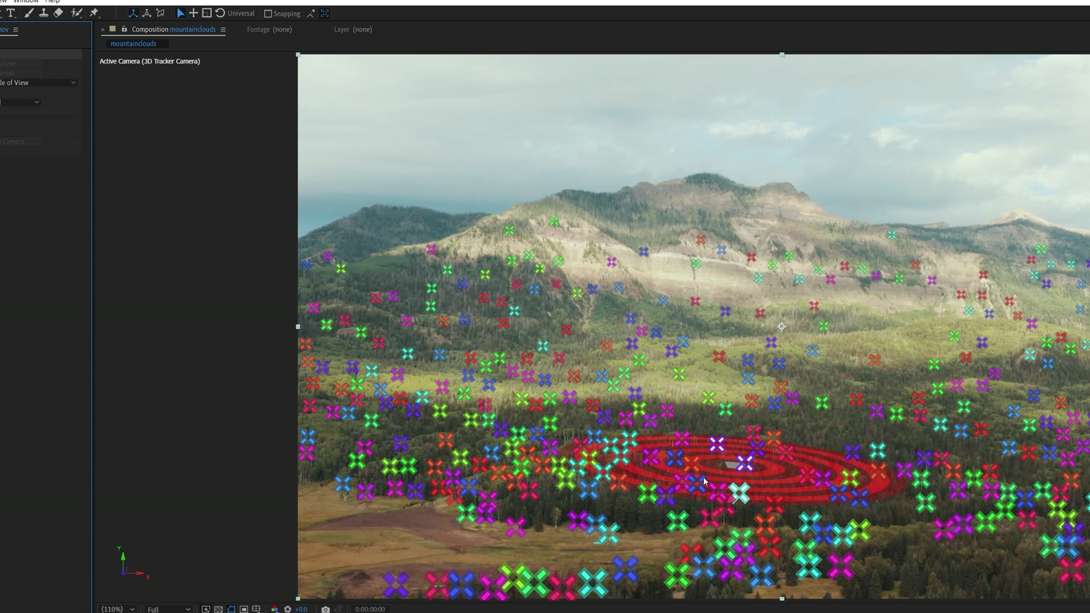Select the Roto Brush tool
1090x613 pixels.
76,13
